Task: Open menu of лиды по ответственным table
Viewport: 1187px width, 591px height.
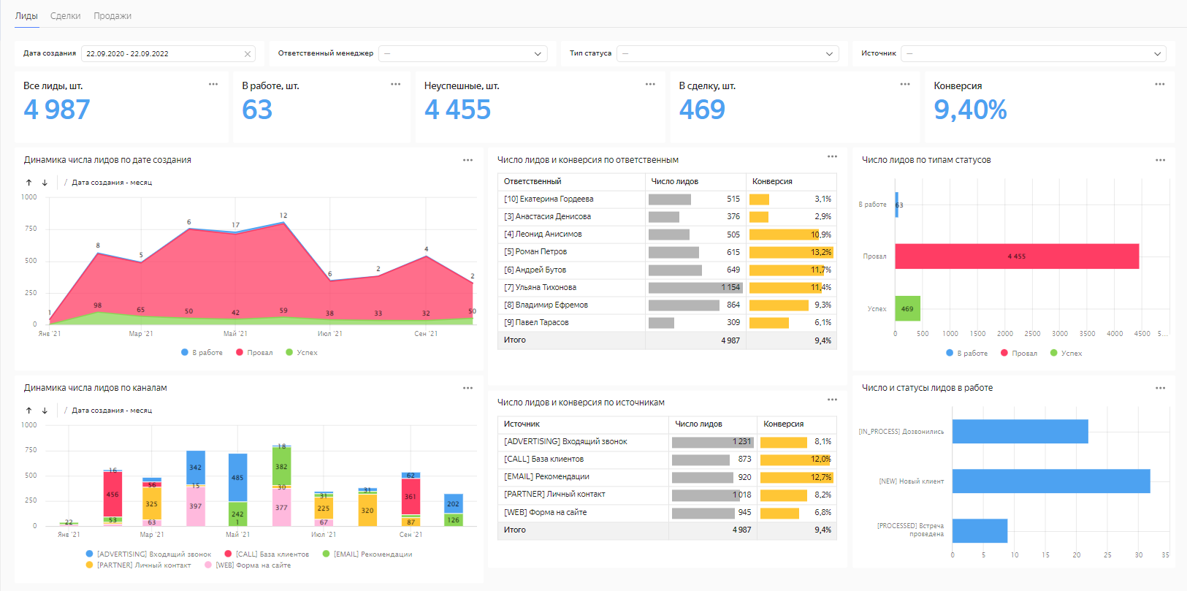Action: pyautogui.click(x=832, y=156)
